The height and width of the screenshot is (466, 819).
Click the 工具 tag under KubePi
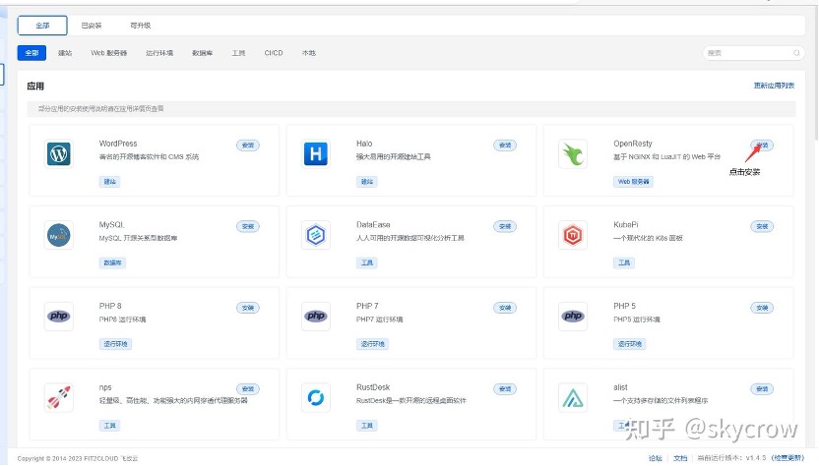pyautogui.click(x=624, y=262)
